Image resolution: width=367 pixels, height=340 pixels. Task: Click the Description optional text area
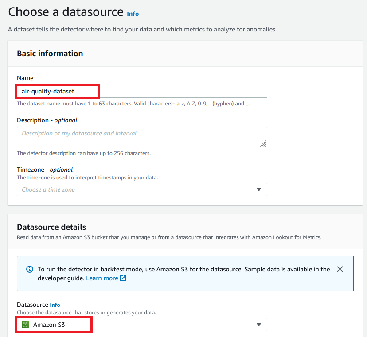click(142, 137)
